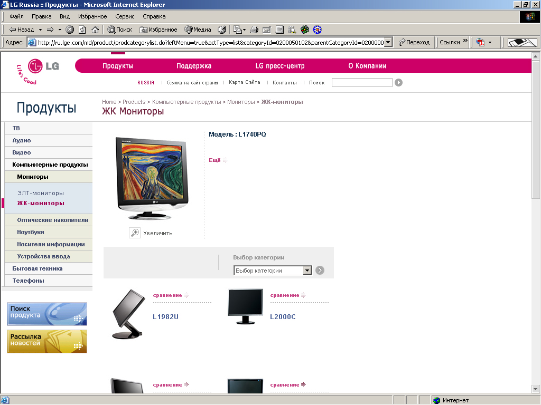
Task: Click the Forward arrow button
Action: pyautogui.click(x=50, y=30)
